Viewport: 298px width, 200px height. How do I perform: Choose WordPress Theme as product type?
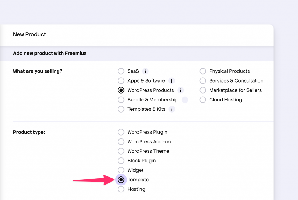pos(121,151)
